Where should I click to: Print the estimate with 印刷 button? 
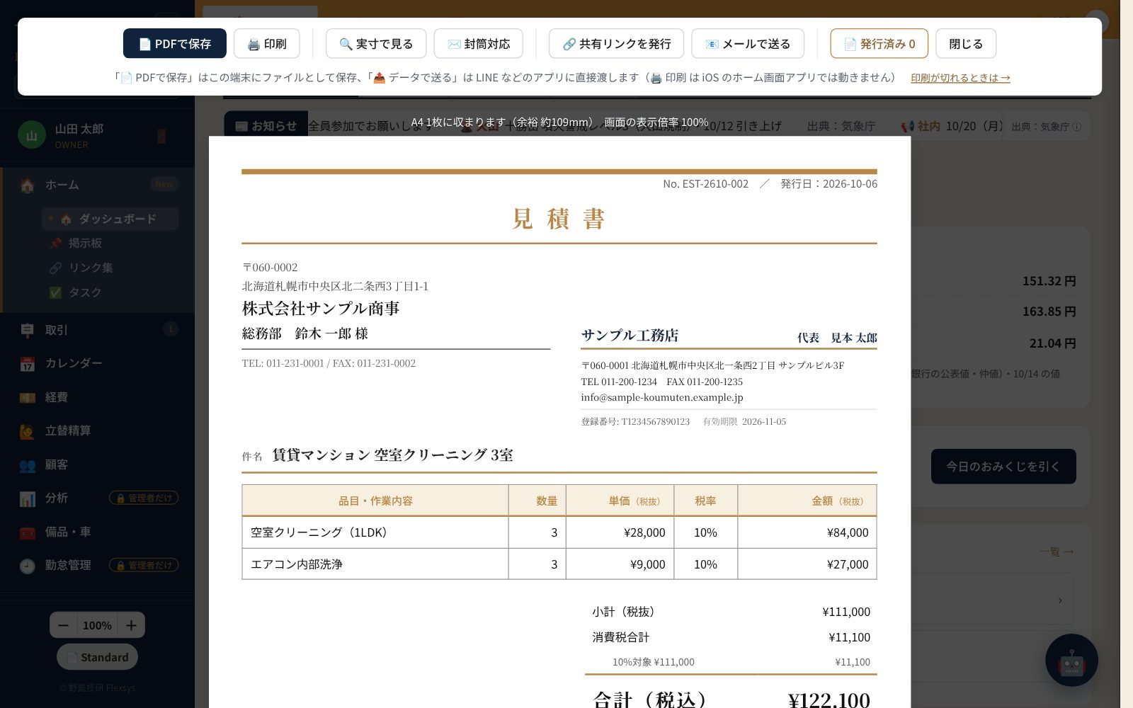tap(267, 43)
